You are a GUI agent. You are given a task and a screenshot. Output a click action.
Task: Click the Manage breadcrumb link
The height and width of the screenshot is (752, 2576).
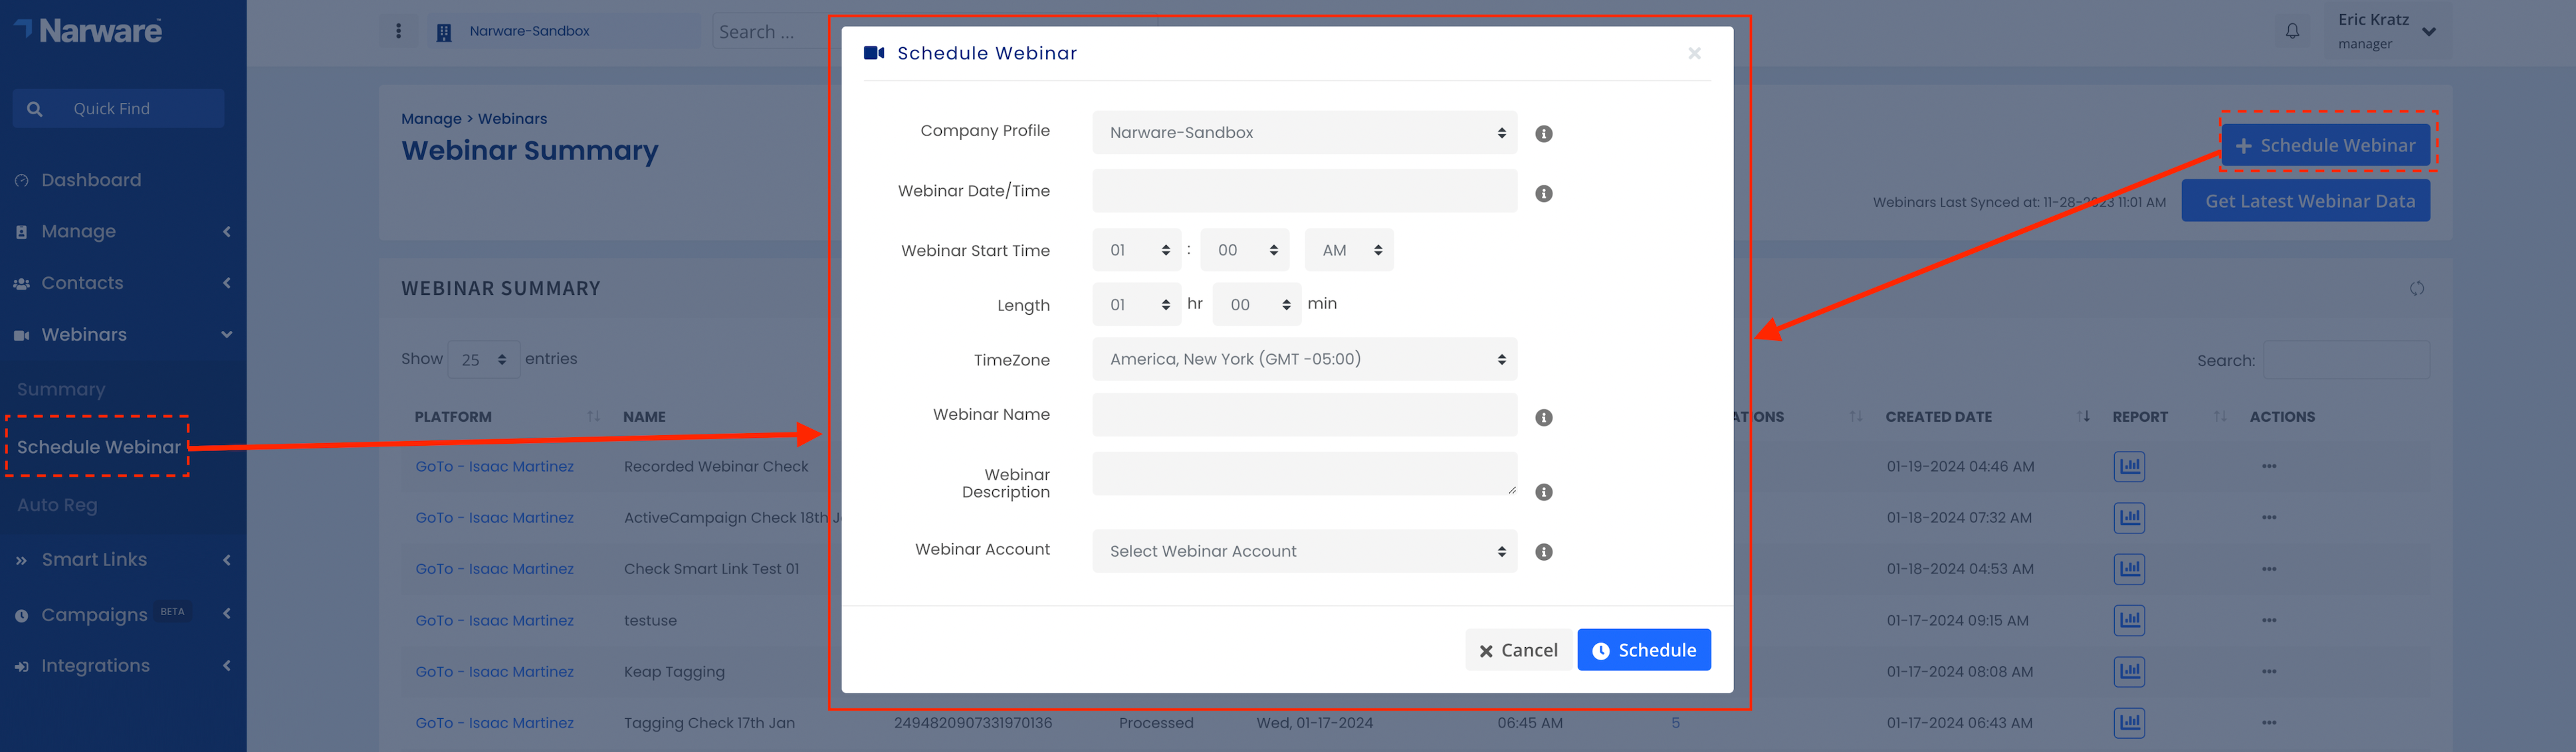[431, 118]
